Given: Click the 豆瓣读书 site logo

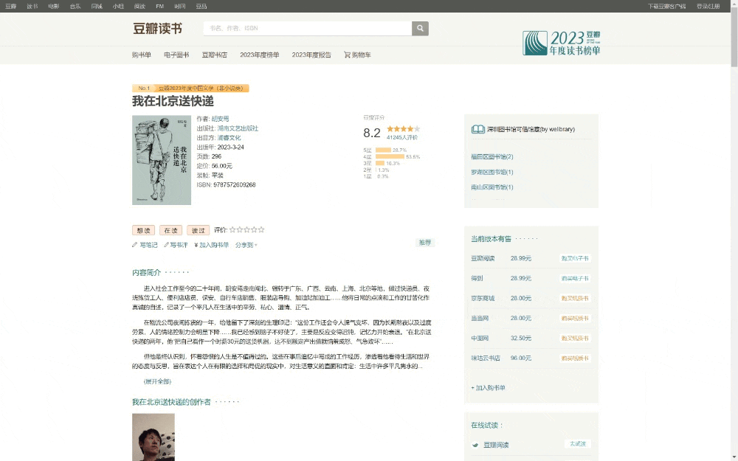Looking at the screenshot, I should [x=157, y=29].
